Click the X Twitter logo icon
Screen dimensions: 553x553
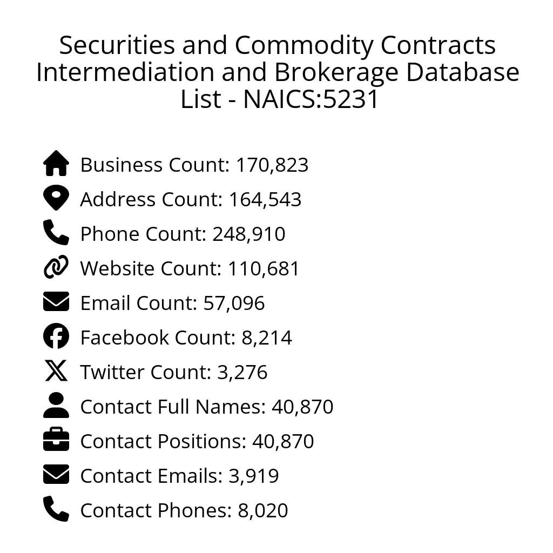[56, 371]
